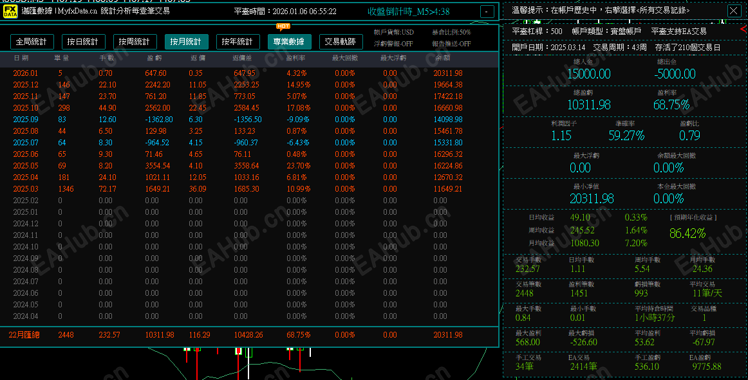The image size is (748, 380).
Task: Select the 2025.10 month row
Action: tap(249, 108)
